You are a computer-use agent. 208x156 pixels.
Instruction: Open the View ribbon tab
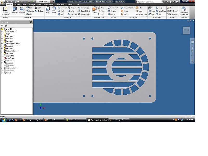[x=39, y=4]
